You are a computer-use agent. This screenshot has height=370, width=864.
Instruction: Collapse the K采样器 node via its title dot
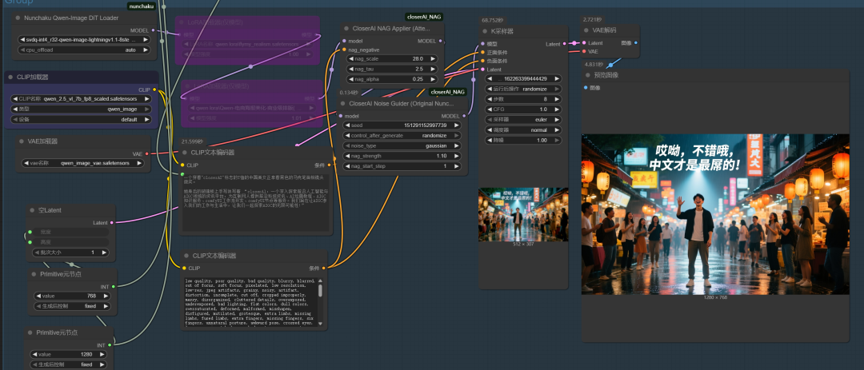click(x=484, y=31)
